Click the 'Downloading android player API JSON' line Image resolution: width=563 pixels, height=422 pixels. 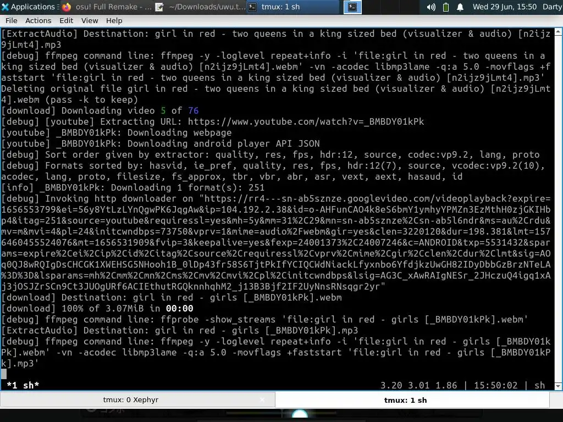click(x=160, y=143)
